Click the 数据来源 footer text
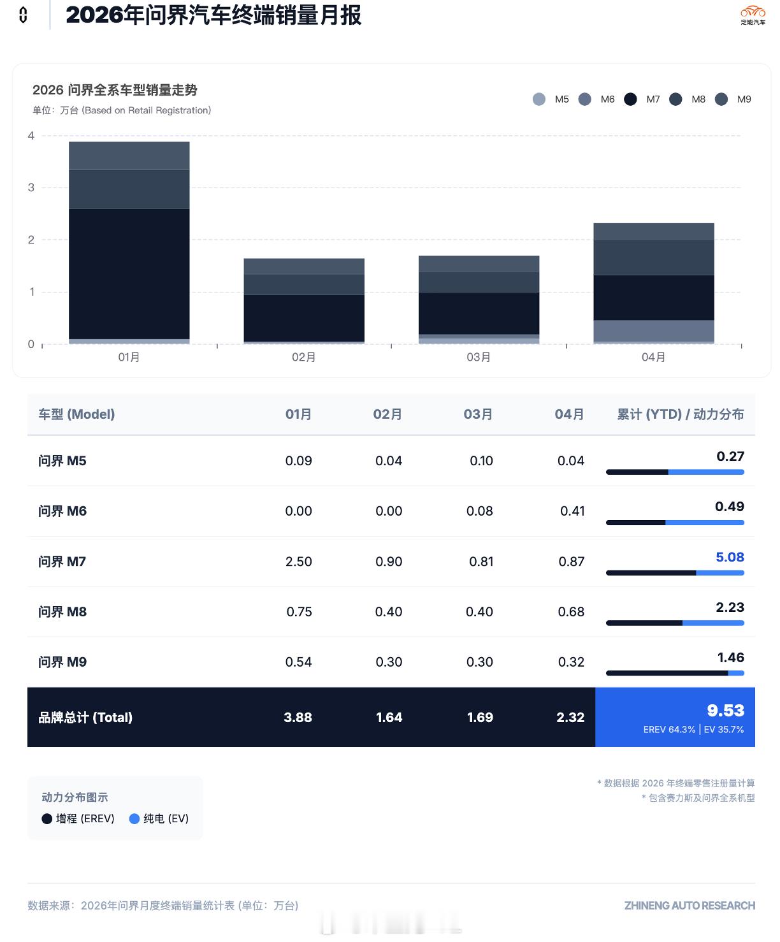780x942 pixels. [x=163, y=906]
